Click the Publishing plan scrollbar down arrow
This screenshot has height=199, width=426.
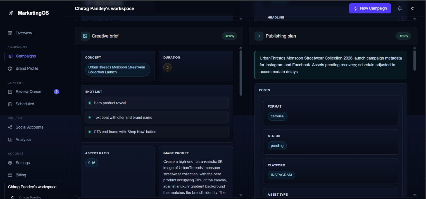pyautogui.click(x=415, y=195)
